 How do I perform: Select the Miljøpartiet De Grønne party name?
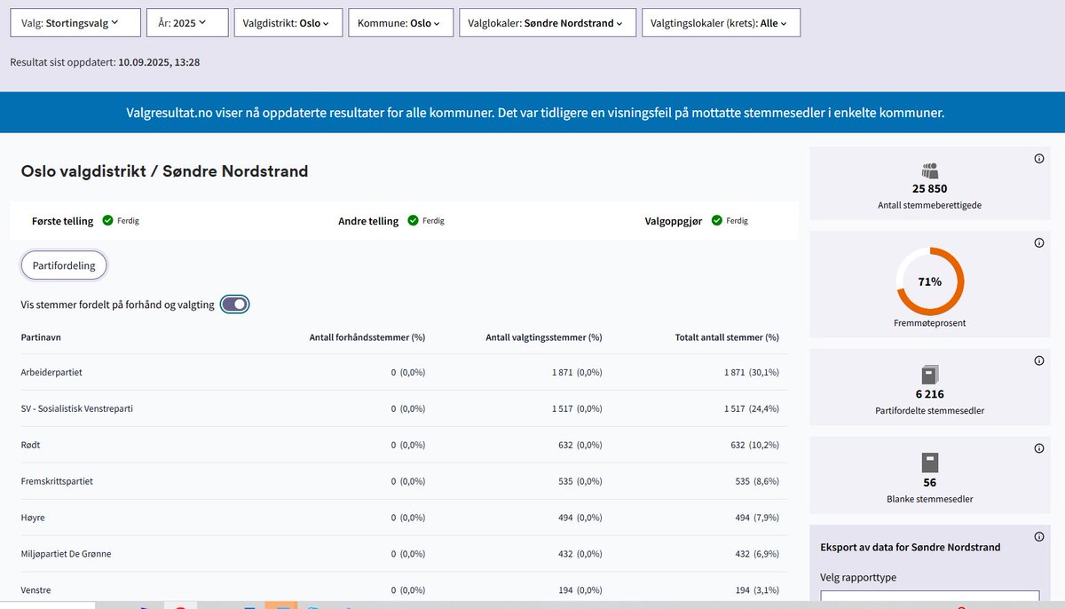(x=66, y=554)
